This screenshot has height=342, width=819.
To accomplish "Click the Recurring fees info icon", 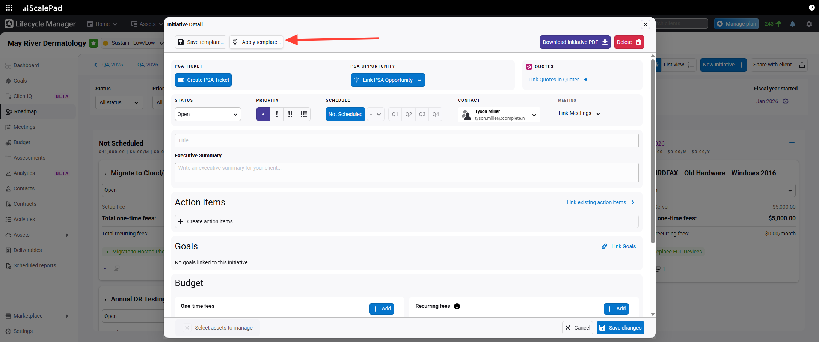I will pyautogui.click(x=457, y=306).
